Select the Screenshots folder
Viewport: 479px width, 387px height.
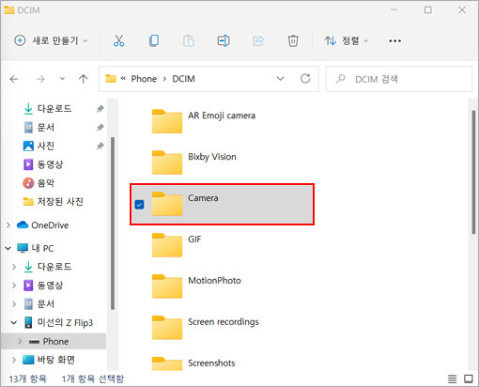coord(222,364)
